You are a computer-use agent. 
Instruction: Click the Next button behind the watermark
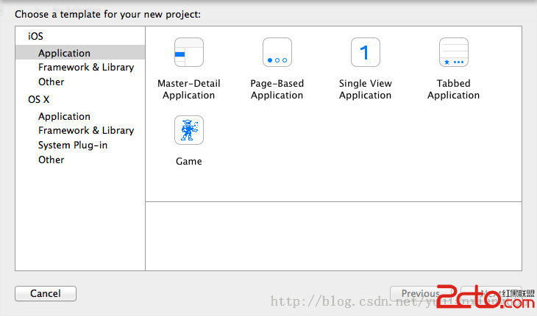coord(494,294)
